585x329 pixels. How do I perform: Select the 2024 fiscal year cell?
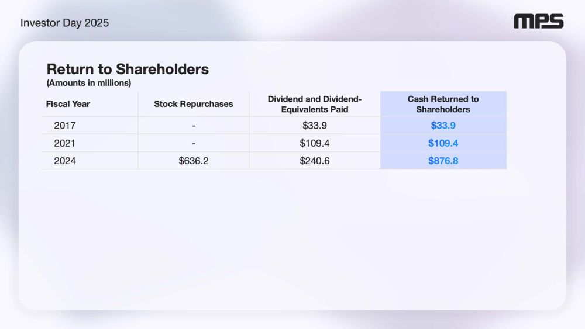tap(65, 161)
